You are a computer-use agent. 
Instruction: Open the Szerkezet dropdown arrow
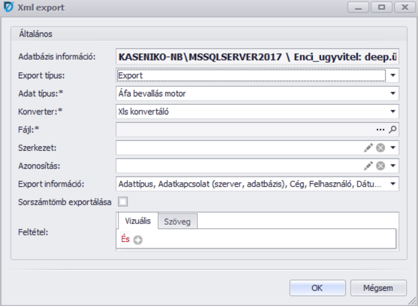point(393,148)
